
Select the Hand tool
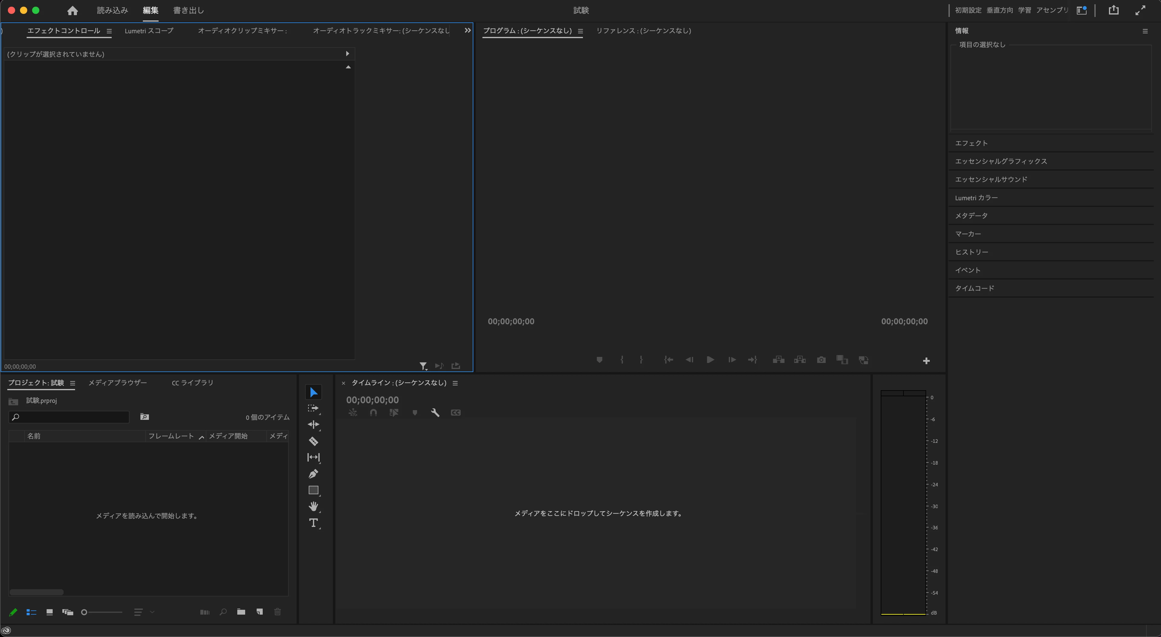313,506
